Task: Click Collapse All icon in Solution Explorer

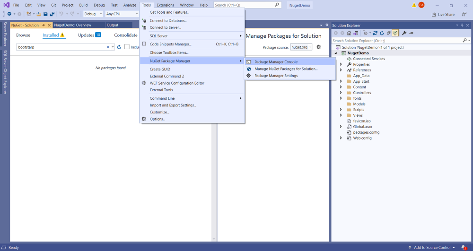Action: coord(388,33)
